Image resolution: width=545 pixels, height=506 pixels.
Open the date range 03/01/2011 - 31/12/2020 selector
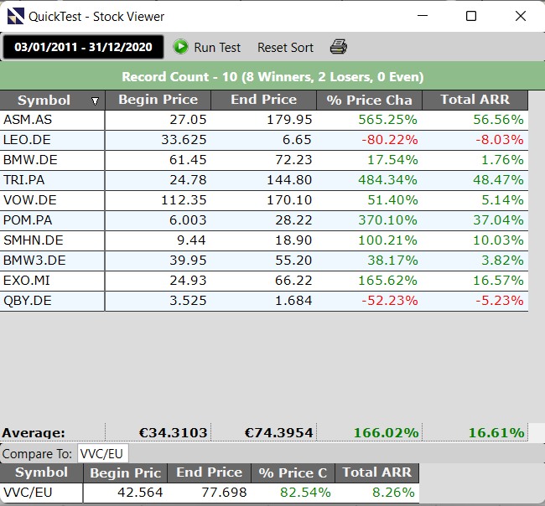pyautogui.click(x=83, y=47)
